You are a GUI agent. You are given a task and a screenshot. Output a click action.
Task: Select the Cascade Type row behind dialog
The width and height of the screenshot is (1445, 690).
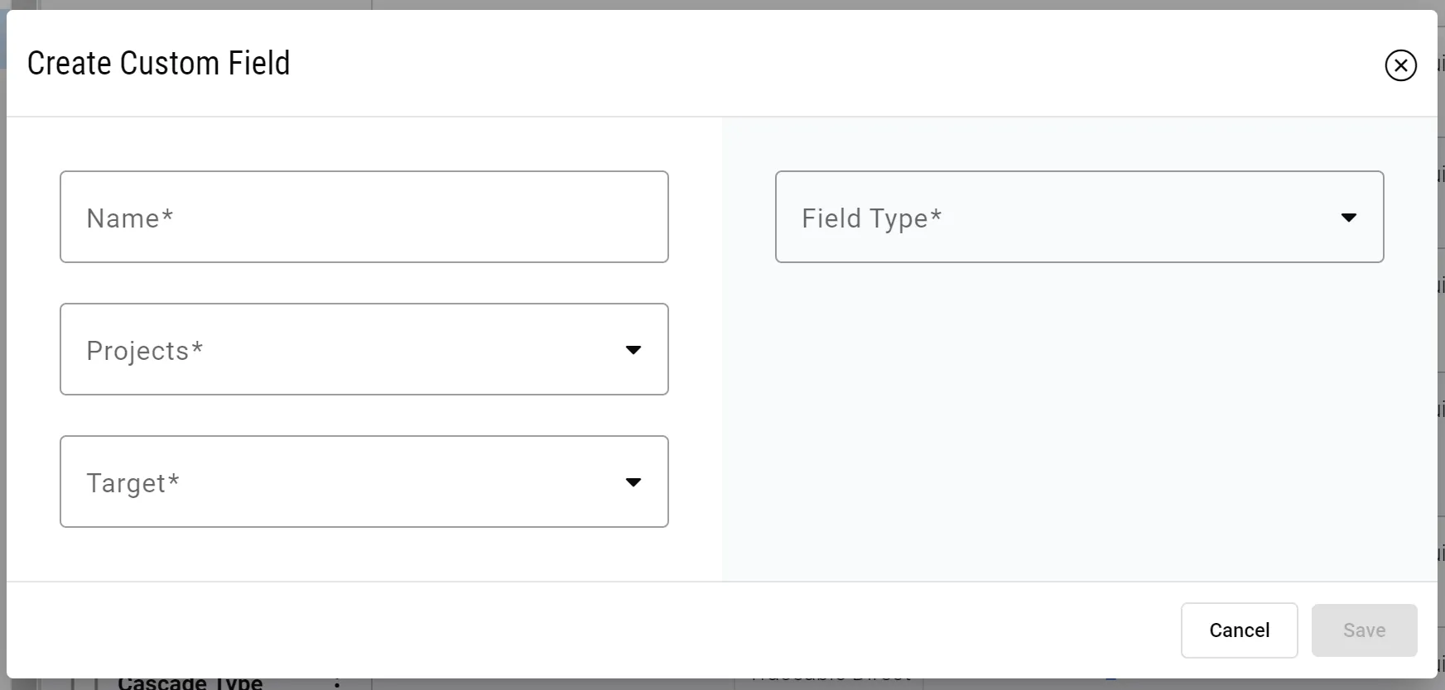point(190,683)
